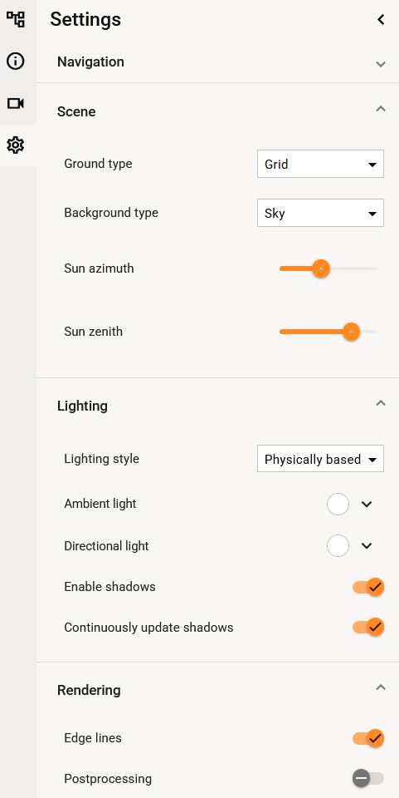
Task: Collapse the Scene section header
Action: tap(218, 111)
